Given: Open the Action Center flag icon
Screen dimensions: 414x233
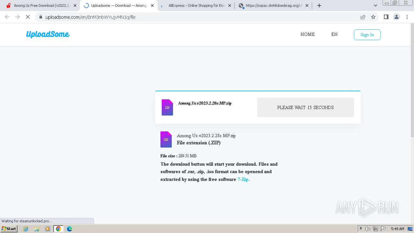Looking at the screenshot, I should coord(383,229).
